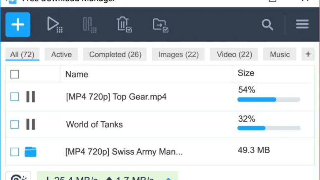Click the 32% progress bar of World of Tanks
This screenshot has width=320, height=180.
pos(269,128)
